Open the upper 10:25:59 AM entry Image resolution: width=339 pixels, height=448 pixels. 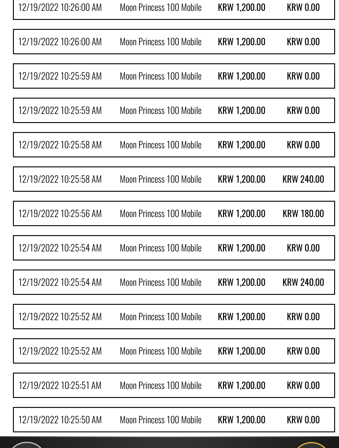[174, 76]
